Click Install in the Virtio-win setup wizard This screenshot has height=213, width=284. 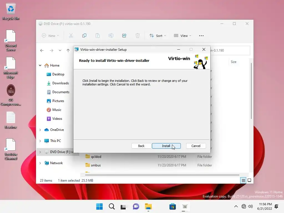(x=166, y=146)
